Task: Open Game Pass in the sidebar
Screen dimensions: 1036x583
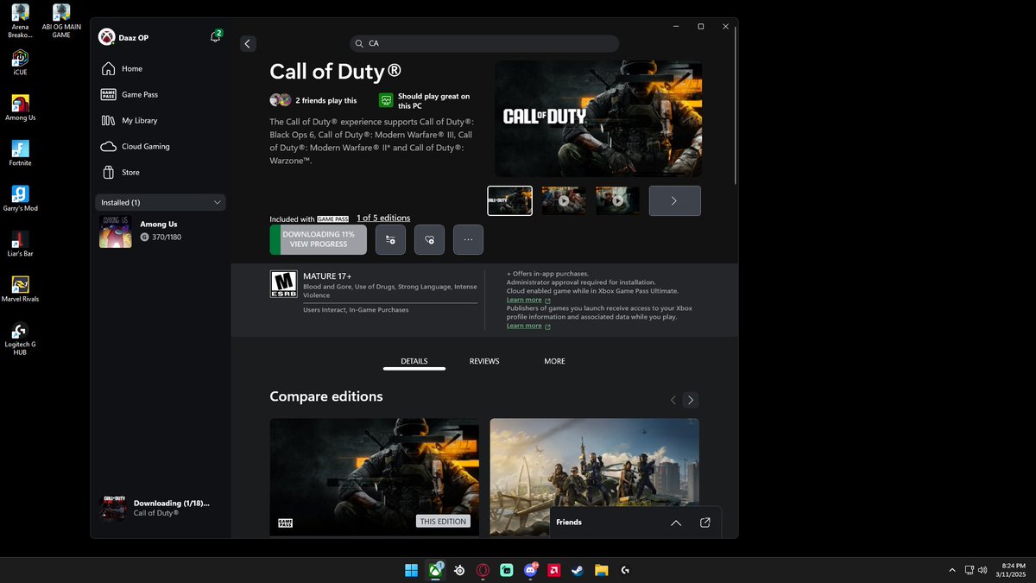Action: (161, 95)
